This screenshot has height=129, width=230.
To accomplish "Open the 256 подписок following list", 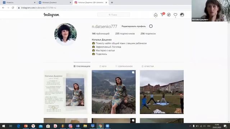I will pyautogui.click(x=148, y=33).
